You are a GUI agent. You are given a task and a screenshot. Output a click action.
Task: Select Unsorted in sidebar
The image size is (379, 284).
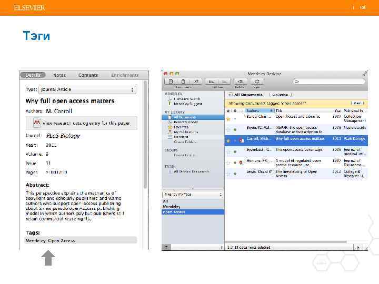click(181, 137)
